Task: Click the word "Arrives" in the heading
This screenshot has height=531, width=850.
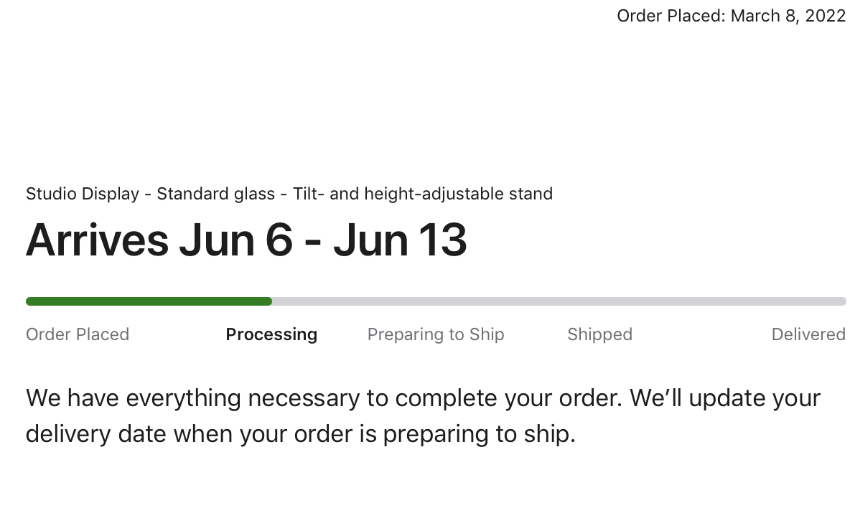Action: pos(97,240)
